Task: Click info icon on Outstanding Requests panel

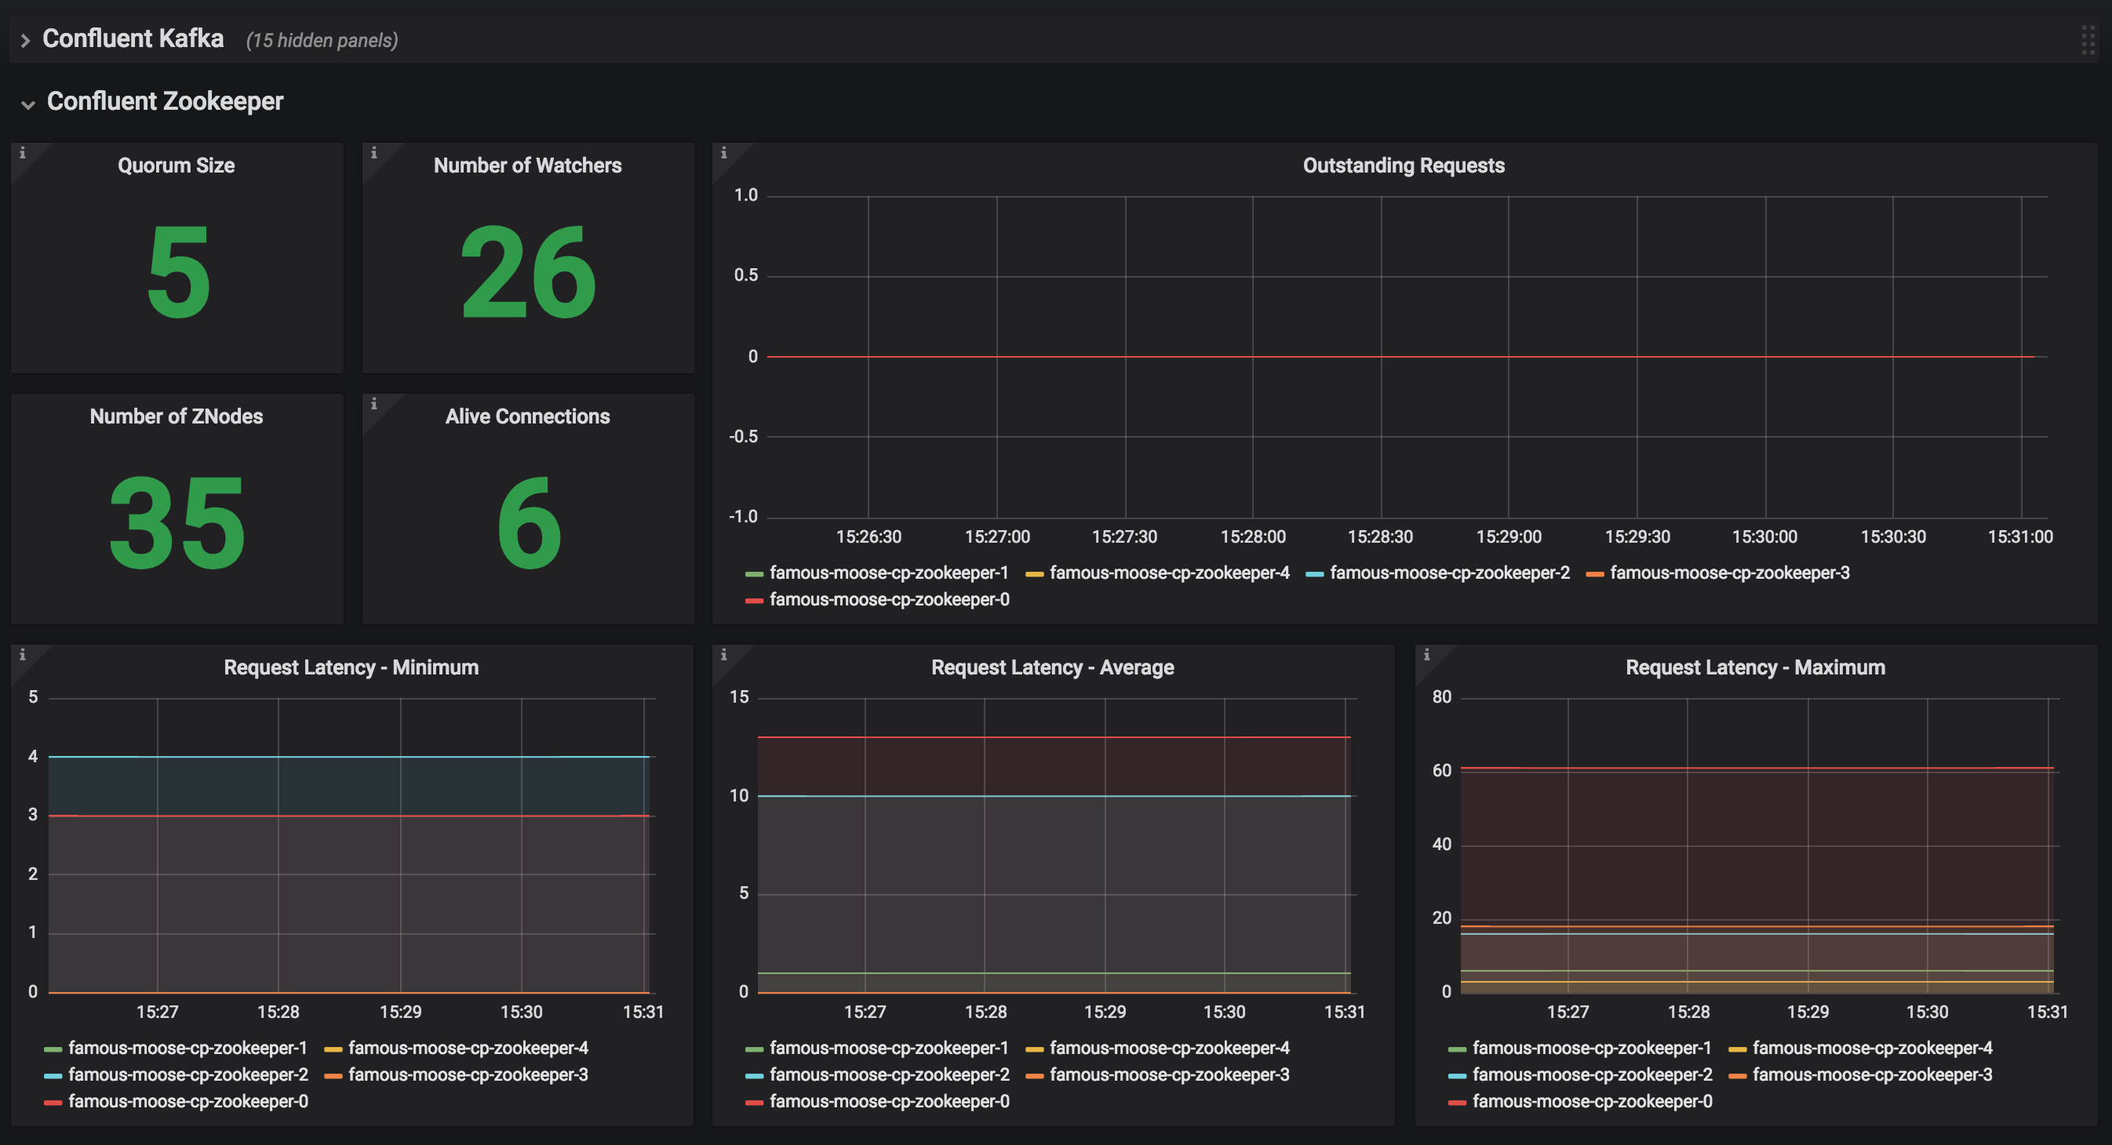Action: point(724,153)
